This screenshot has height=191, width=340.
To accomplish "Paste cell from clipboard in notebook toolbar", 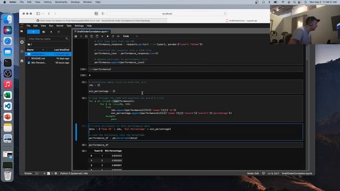I will click(97, 36).
